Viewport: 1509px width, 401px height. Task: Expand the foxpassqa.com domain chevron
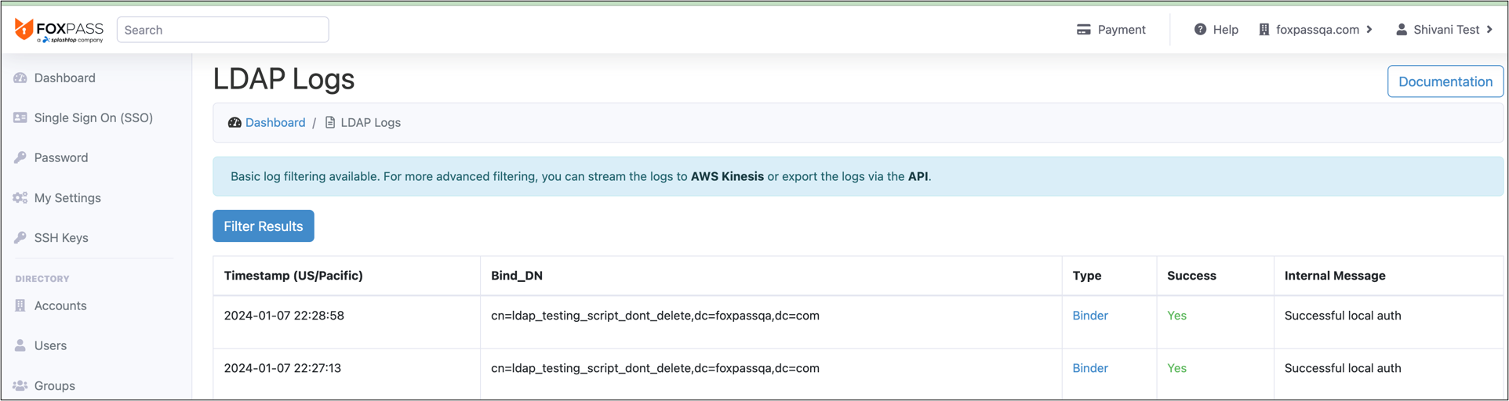1369,30
